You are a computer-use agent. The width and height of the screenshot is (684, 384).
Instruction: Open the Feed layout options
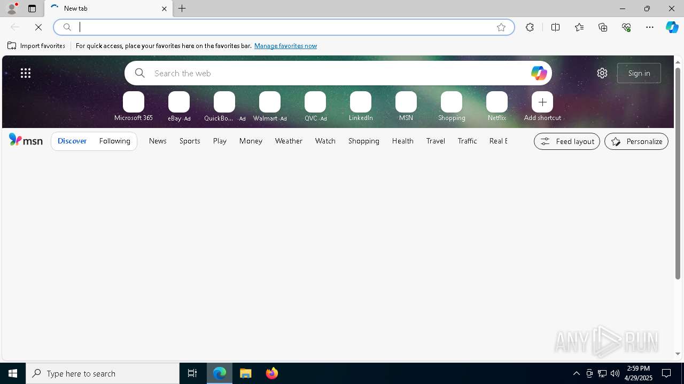pyautogui.click(x=567, y=141)
